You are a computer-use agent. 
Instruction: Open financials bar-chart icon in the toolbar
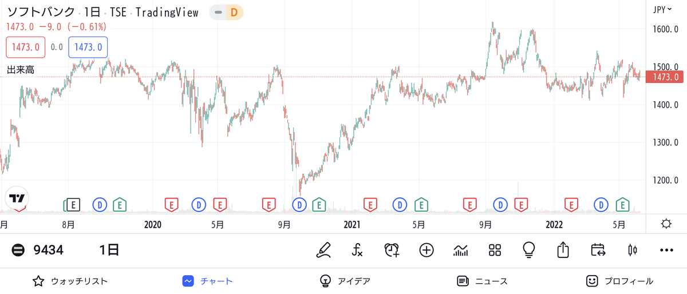(x=460, y=250)
